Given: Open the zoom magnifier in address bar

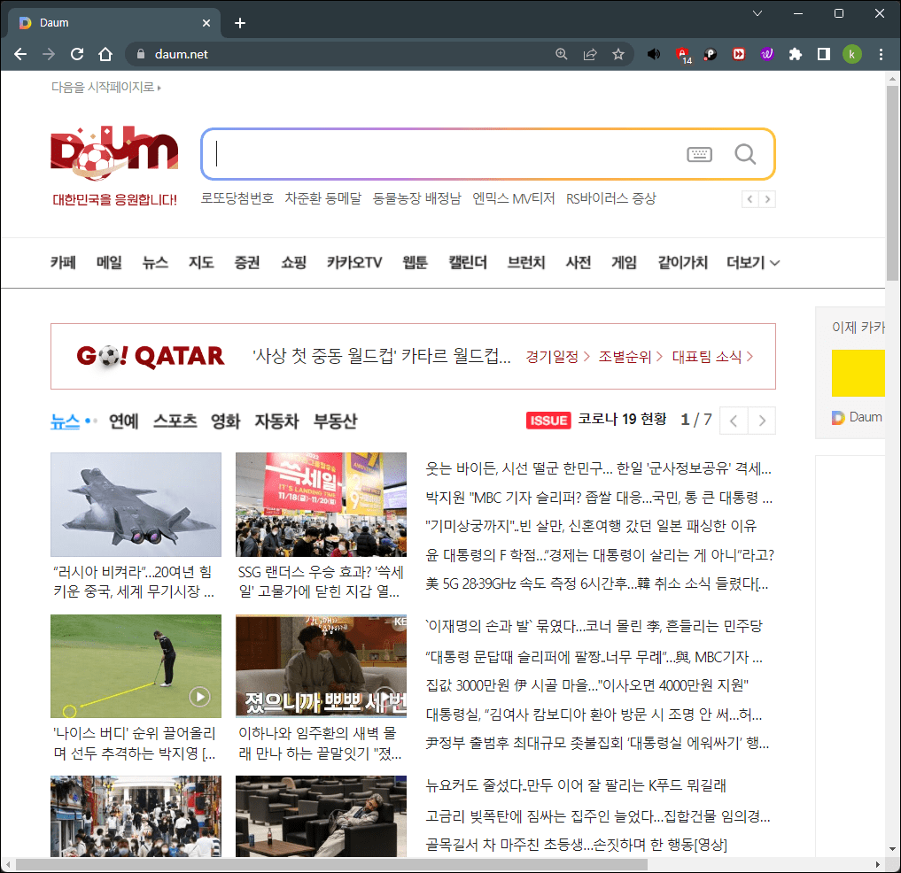Looking at the screenshot, I should point(562,54).
